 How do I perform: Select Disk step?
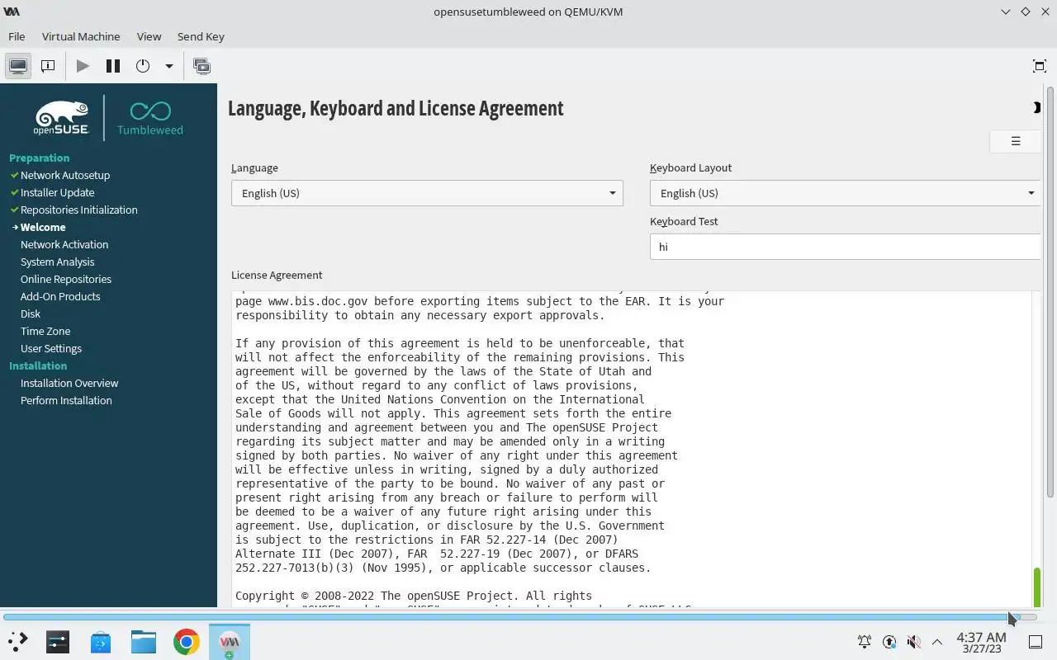[31, 313]
